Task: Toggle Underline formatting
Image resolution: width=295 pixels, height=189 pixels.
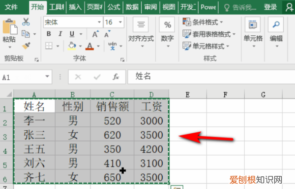Action: 72,34
